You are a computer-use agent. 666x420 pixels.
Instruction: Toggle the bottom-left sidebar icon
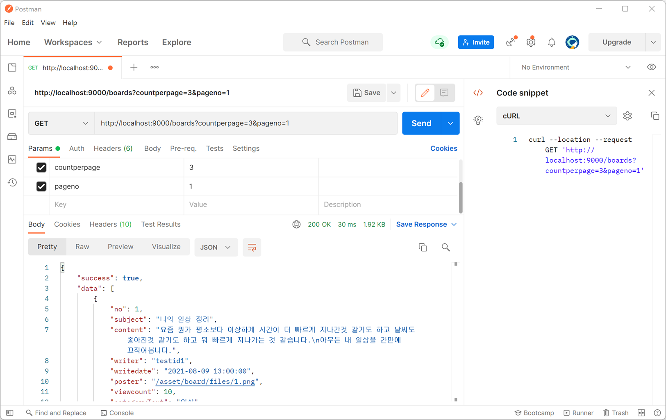point(10,413)
